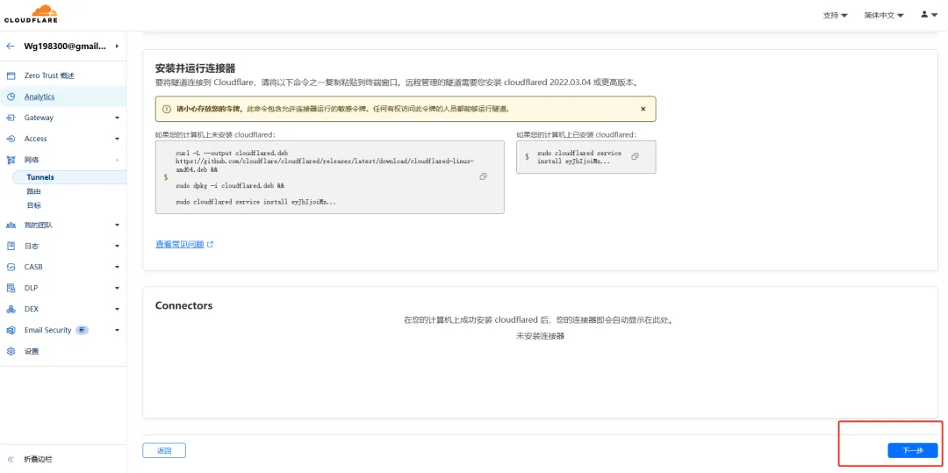Viewport: 948px width, 473px height.
Task: Click the DEX sidebar icon
Action: click(x=11, y=309)
